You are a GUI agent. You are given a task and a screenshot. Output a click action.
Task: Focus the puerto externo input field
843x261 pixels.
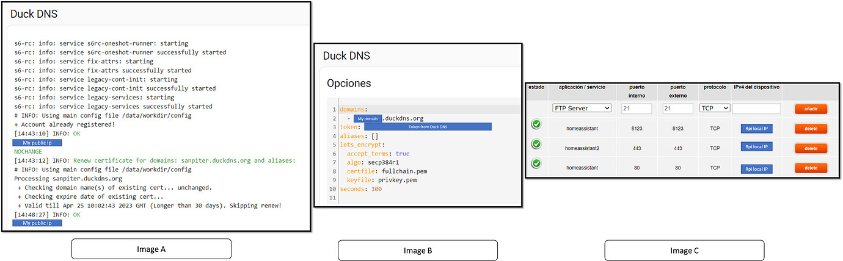click(x=678, y=108)
